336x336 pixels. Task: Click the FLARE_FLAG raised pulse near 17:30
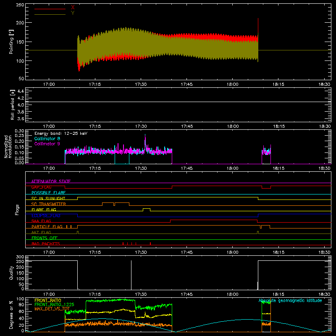[x=147, y=209]
